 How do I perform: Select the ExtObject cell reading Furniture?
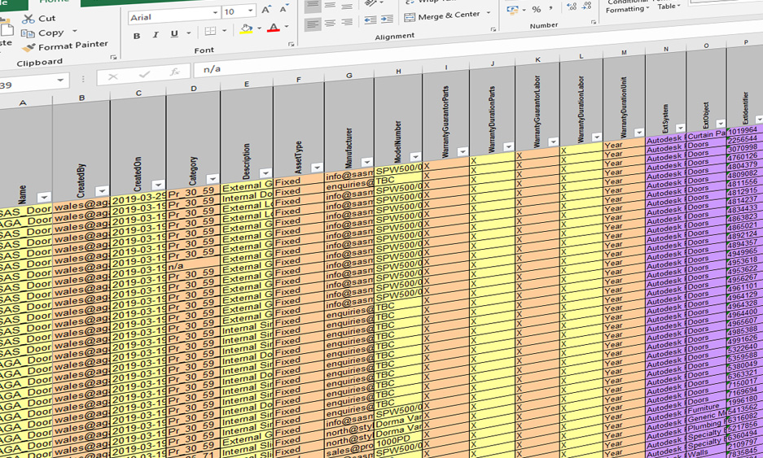[707, 408]
